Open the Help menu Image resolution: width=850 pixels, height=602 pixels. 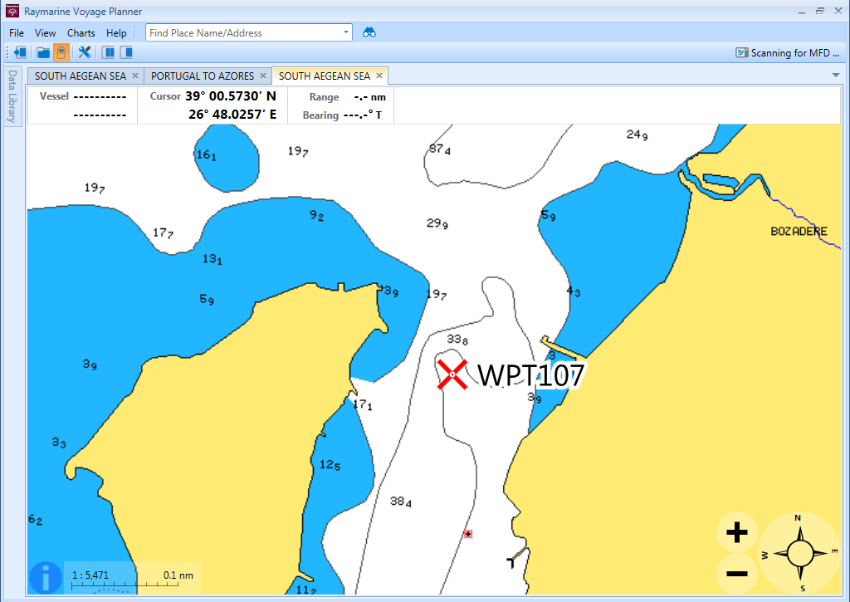[x=116, y=33]
